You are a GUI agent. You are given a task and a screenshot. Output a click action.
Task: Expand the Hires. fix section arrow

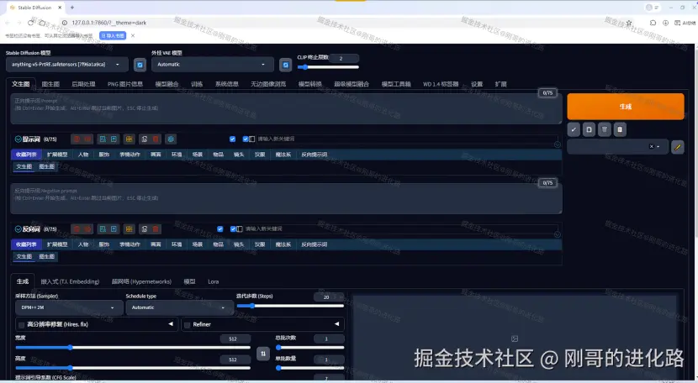171,324
